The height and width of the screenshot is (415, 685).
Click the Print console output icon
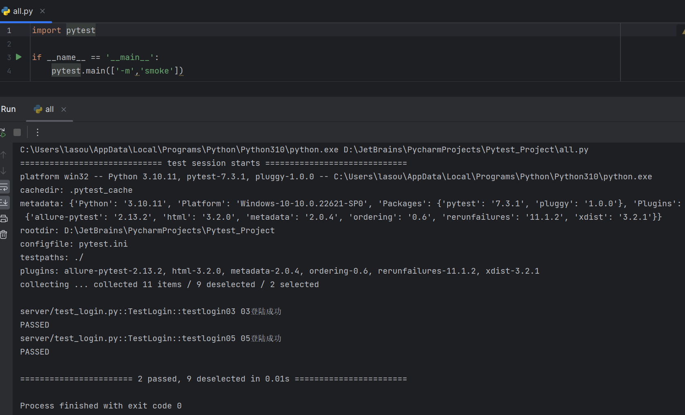click(x=4, y=219)
